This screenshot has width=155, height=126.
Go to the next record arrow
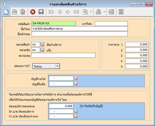68,12
